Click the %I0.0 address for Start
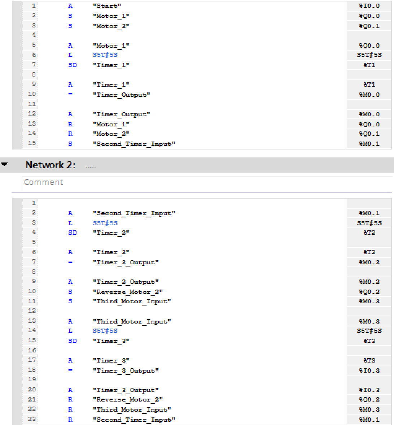Viewport: 394px width, 425px height. (369, 6)
